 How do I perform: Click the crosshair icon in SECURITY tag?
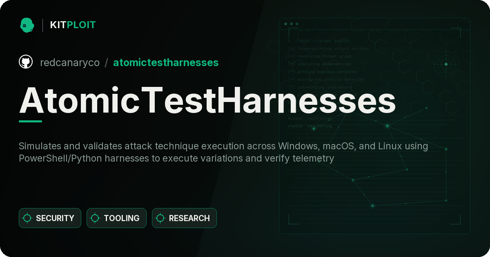tap(27, 218)
